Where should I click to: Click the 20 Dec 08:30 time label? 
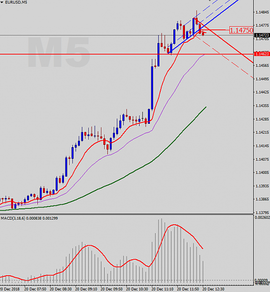61,289
